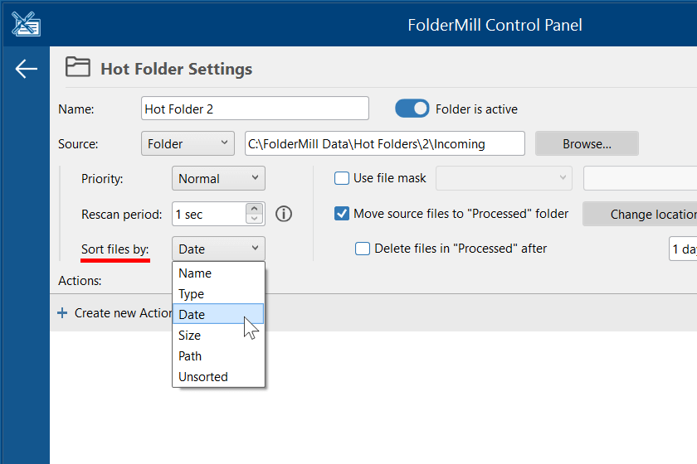Choose Unsorted from the sort options
This screenshot has height=464, width=697.
pyautogui.click(x=203, y=377)
